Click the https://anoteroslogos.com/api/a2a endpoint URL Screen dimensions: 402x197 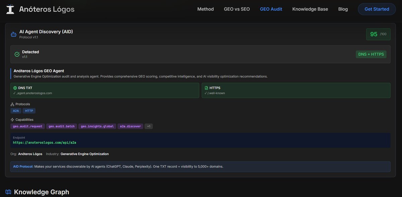click(x=45, y=142)
